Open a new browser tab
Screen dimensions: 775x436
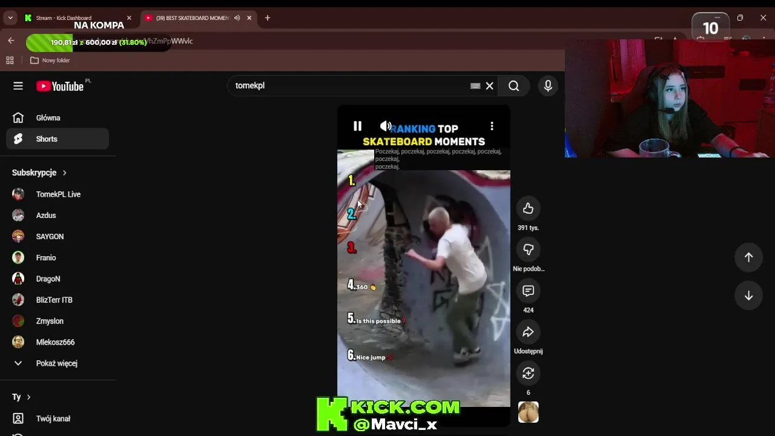point(268,18)
